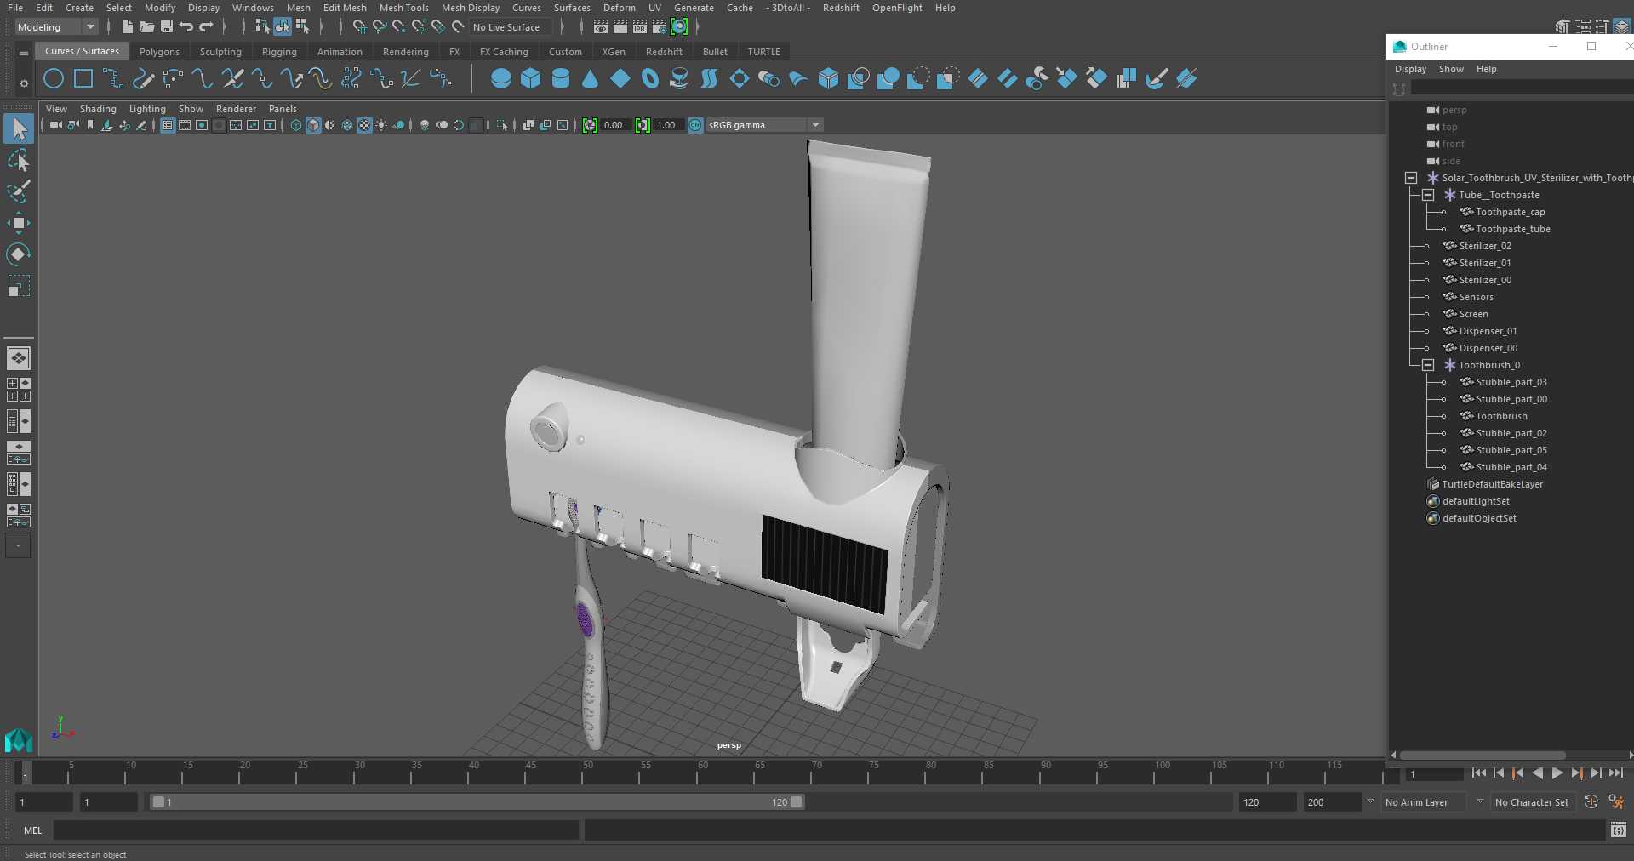Activate the Lasso select tool
Viewport: 1634px width, 861px height.
(x=19, y=161)
